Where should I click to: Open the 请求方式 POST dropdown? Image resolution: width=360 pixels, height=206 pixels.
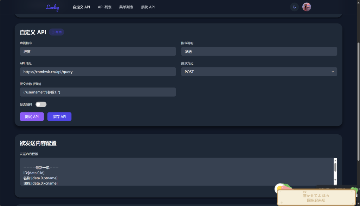pyautogui.click(x=259, y=72)
